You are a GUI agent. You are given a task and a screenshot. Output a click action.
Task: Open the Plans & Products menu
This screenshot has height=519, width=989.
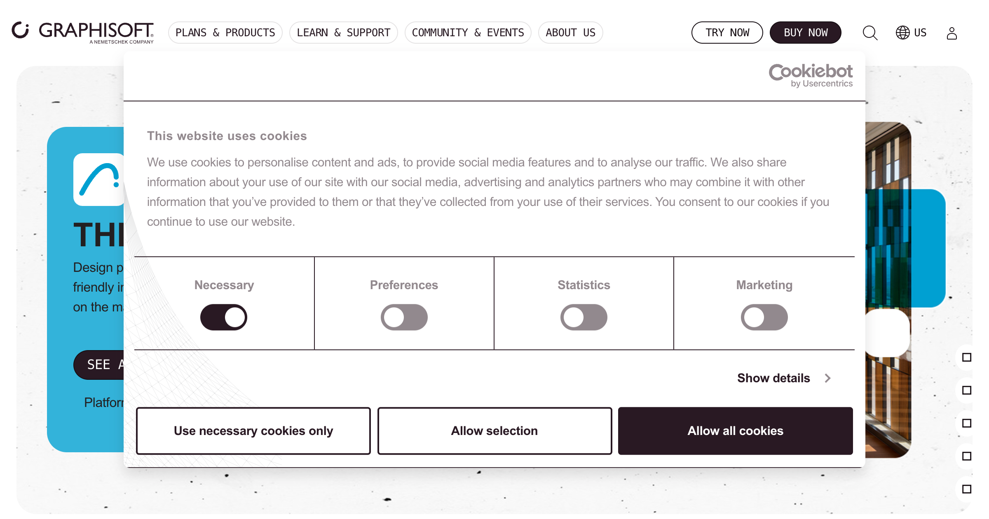225,33
